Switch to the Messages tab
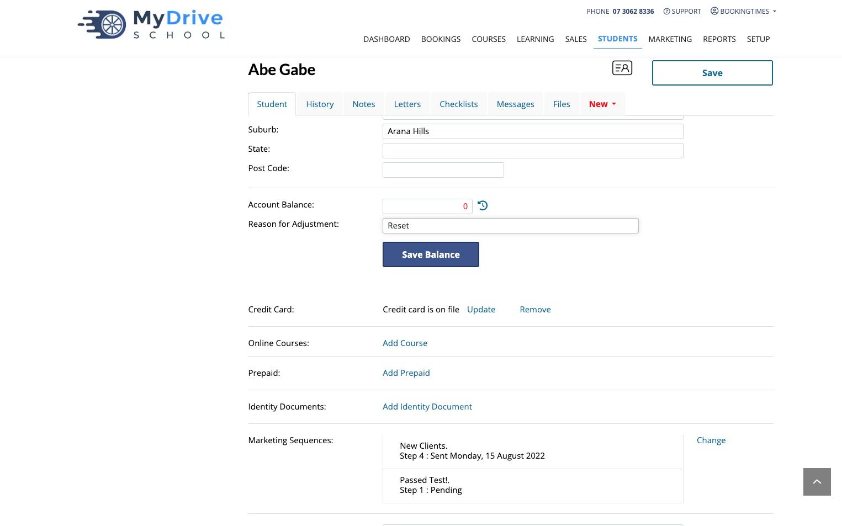This screenshot has width=842, height=526. pyautogui.click(x=516, y=104)
